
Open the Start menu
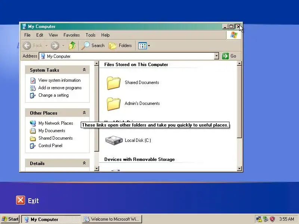click(10, 219)
